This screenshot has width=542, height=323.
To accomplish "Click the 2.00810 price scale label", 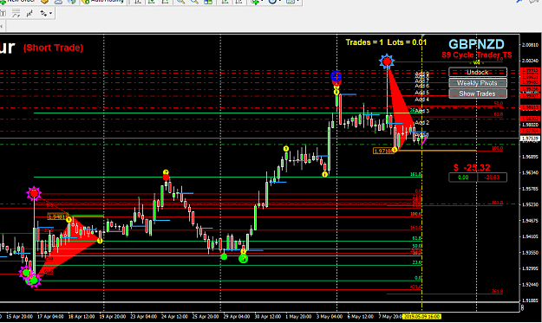I will (x=530, y=45).
